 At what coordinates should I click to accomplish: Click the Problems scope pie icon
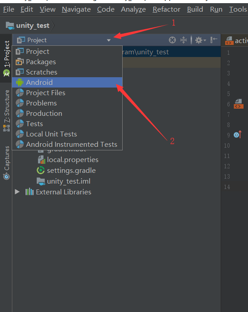(20, 103)
